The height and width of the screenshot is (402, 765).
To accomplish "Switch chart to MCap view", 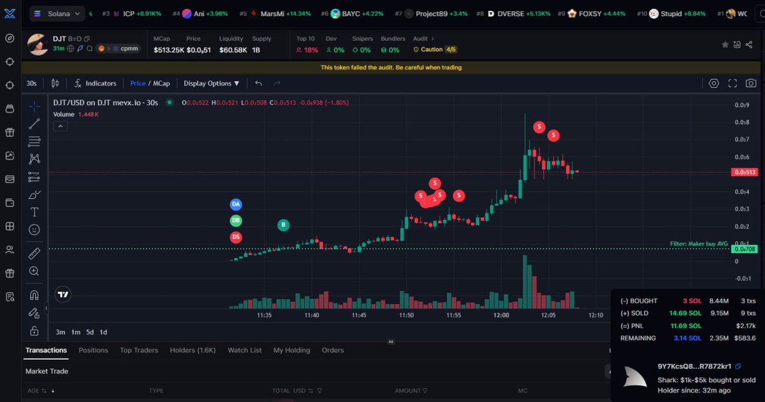I will pos(161,83).
